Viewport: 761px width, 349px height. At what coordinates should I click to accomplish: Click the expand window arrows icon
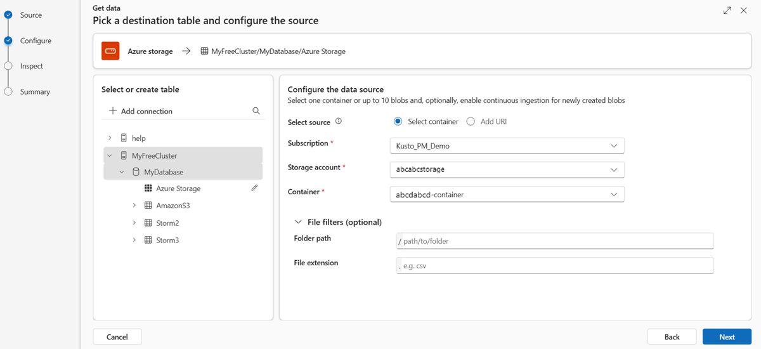click(727, 10)
